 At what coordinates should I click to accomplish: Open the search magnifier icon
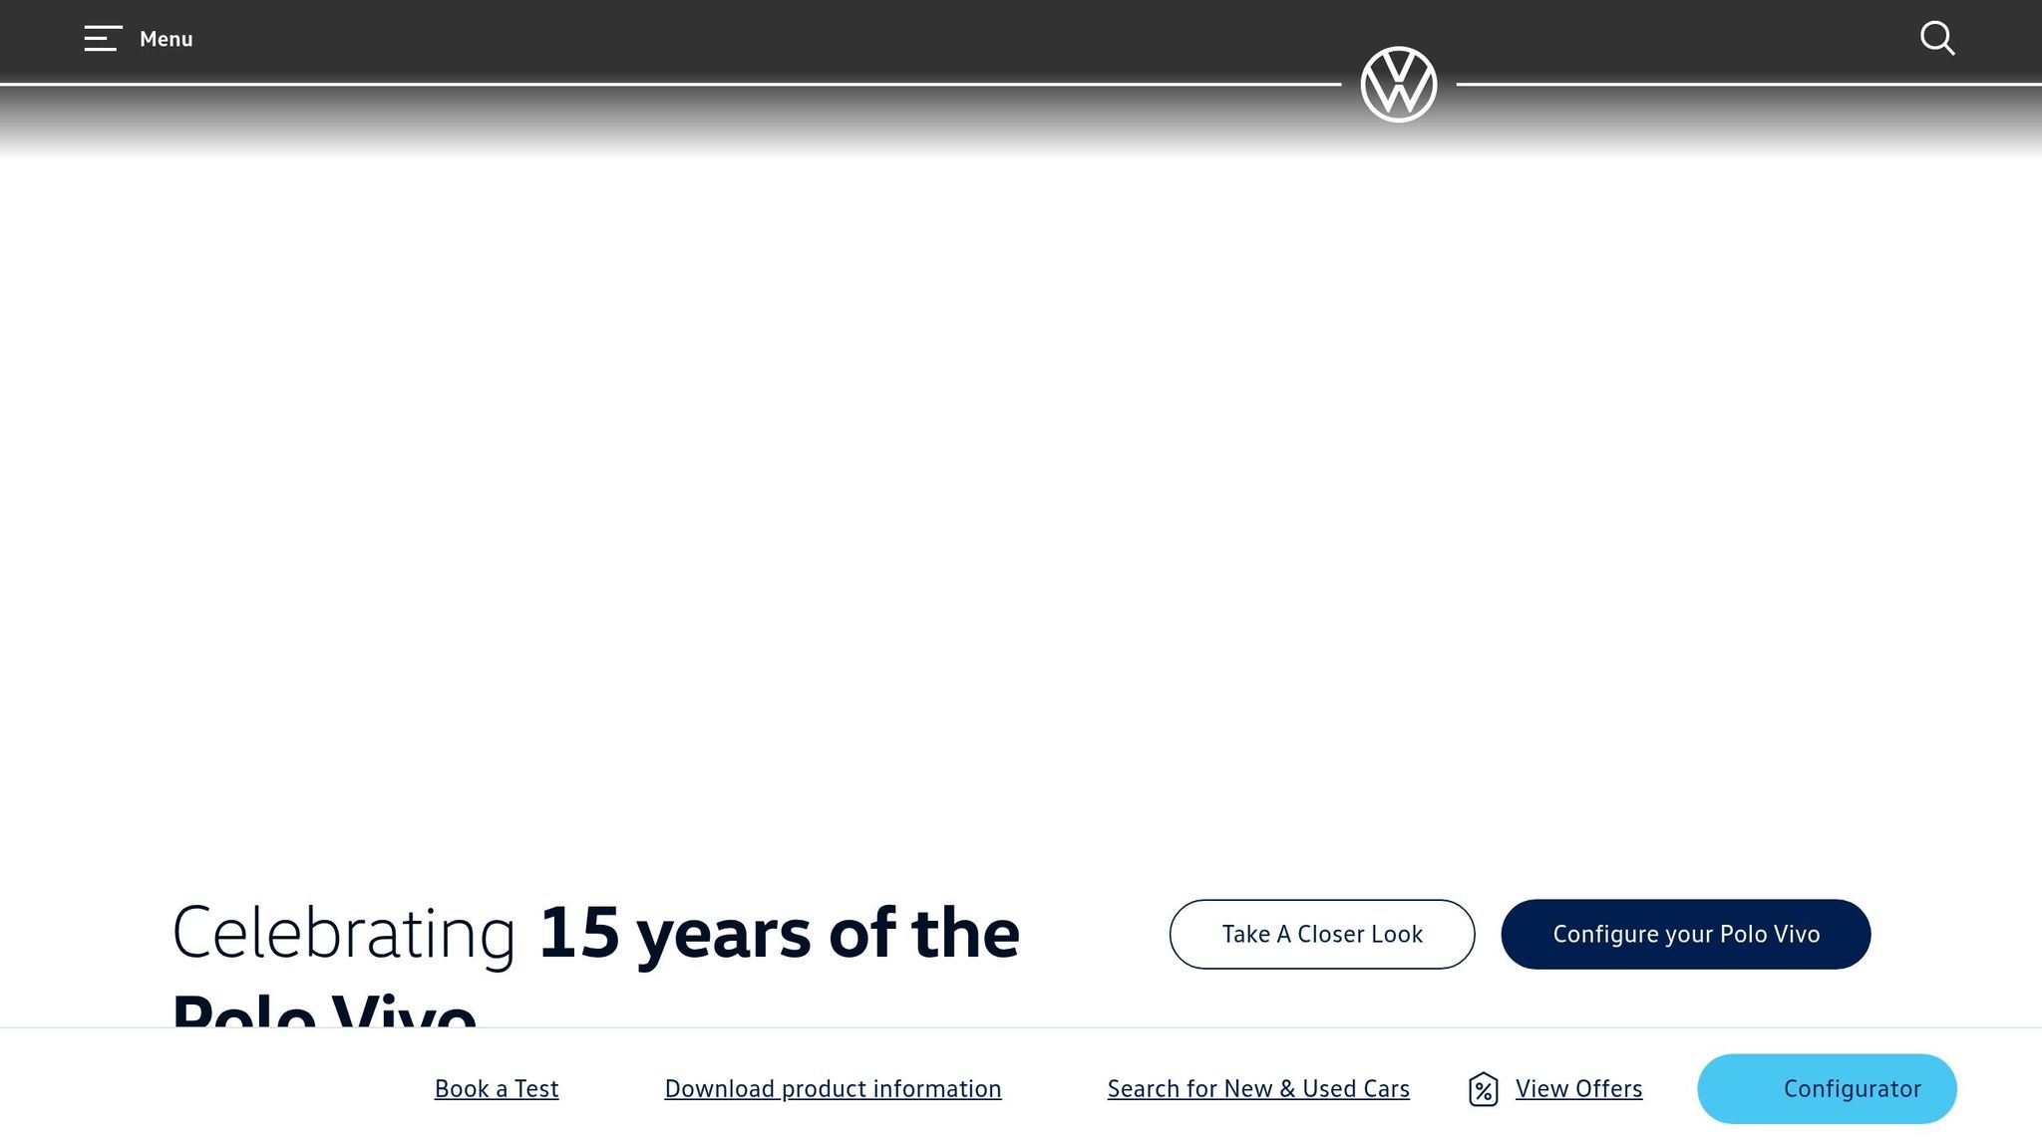(1936, 39)
